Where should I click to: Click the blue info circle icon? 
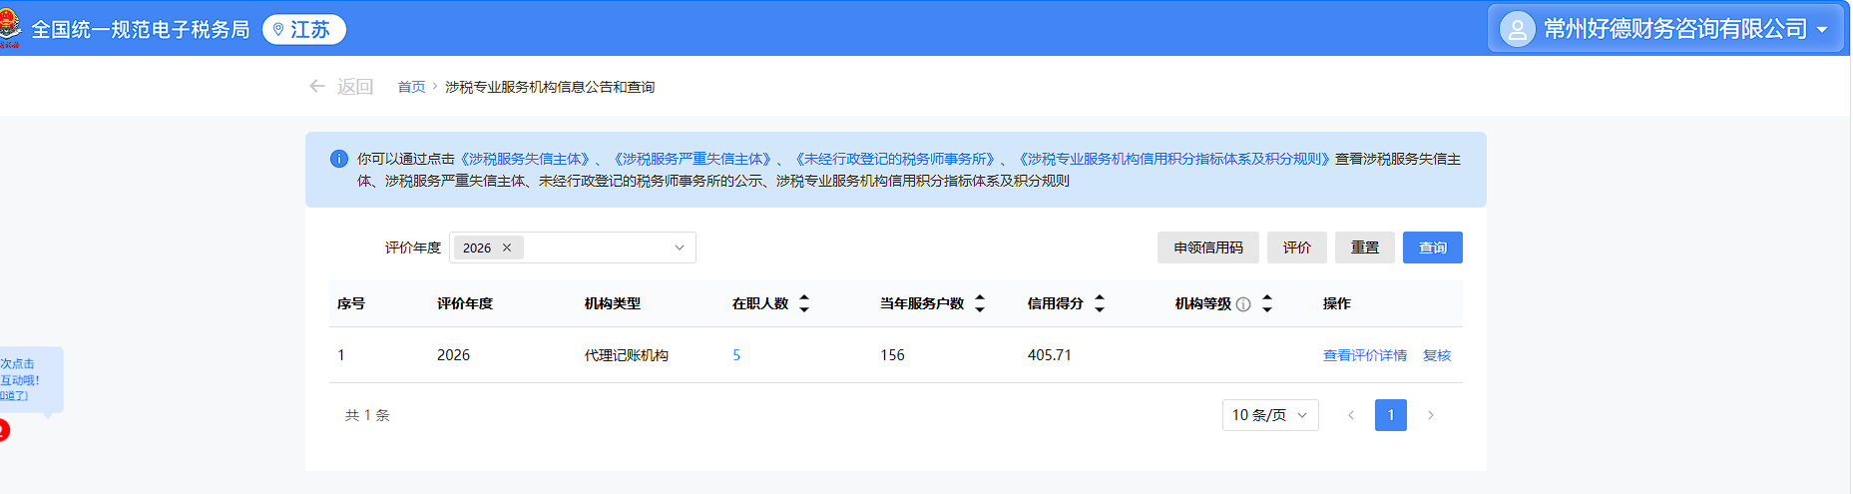click(x=339, y=159)
